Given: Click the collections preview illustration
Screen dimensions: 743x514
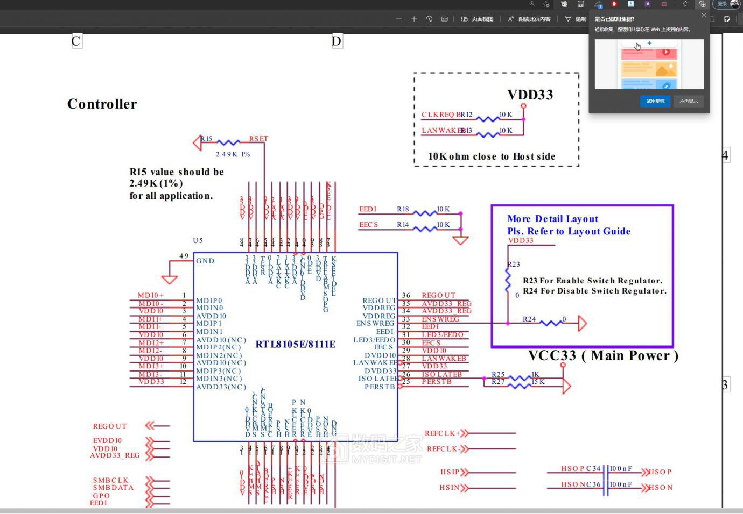Looking at the screenshot, I should pos(649,64).
